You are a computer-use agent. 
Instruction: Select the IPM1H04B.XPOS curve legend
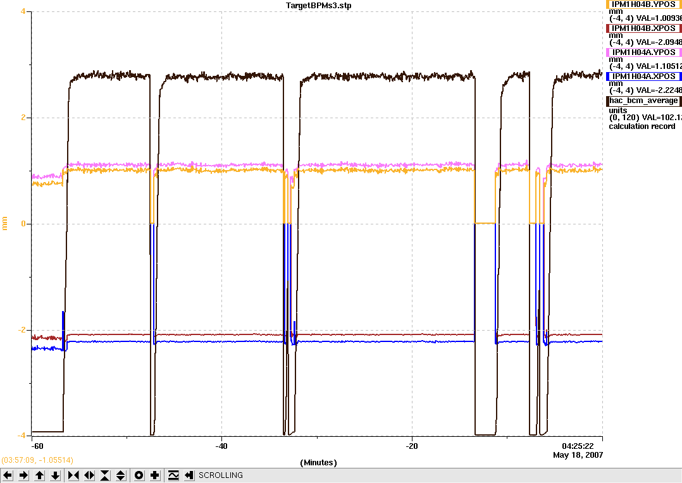coord(644,28)
